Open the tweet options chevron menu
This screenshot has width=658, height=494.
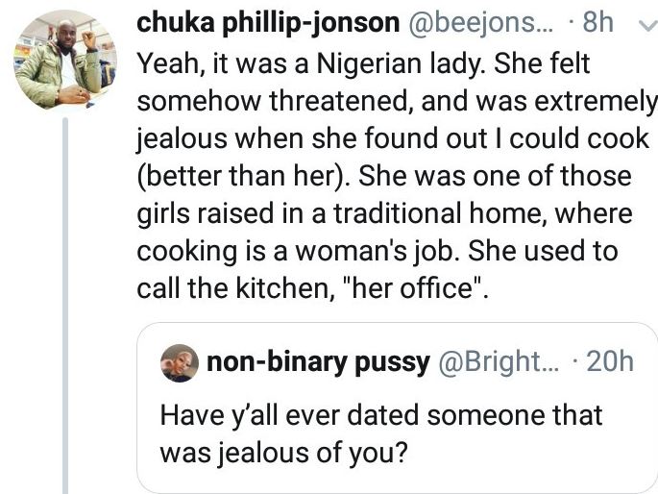click(x=645, y=25)
